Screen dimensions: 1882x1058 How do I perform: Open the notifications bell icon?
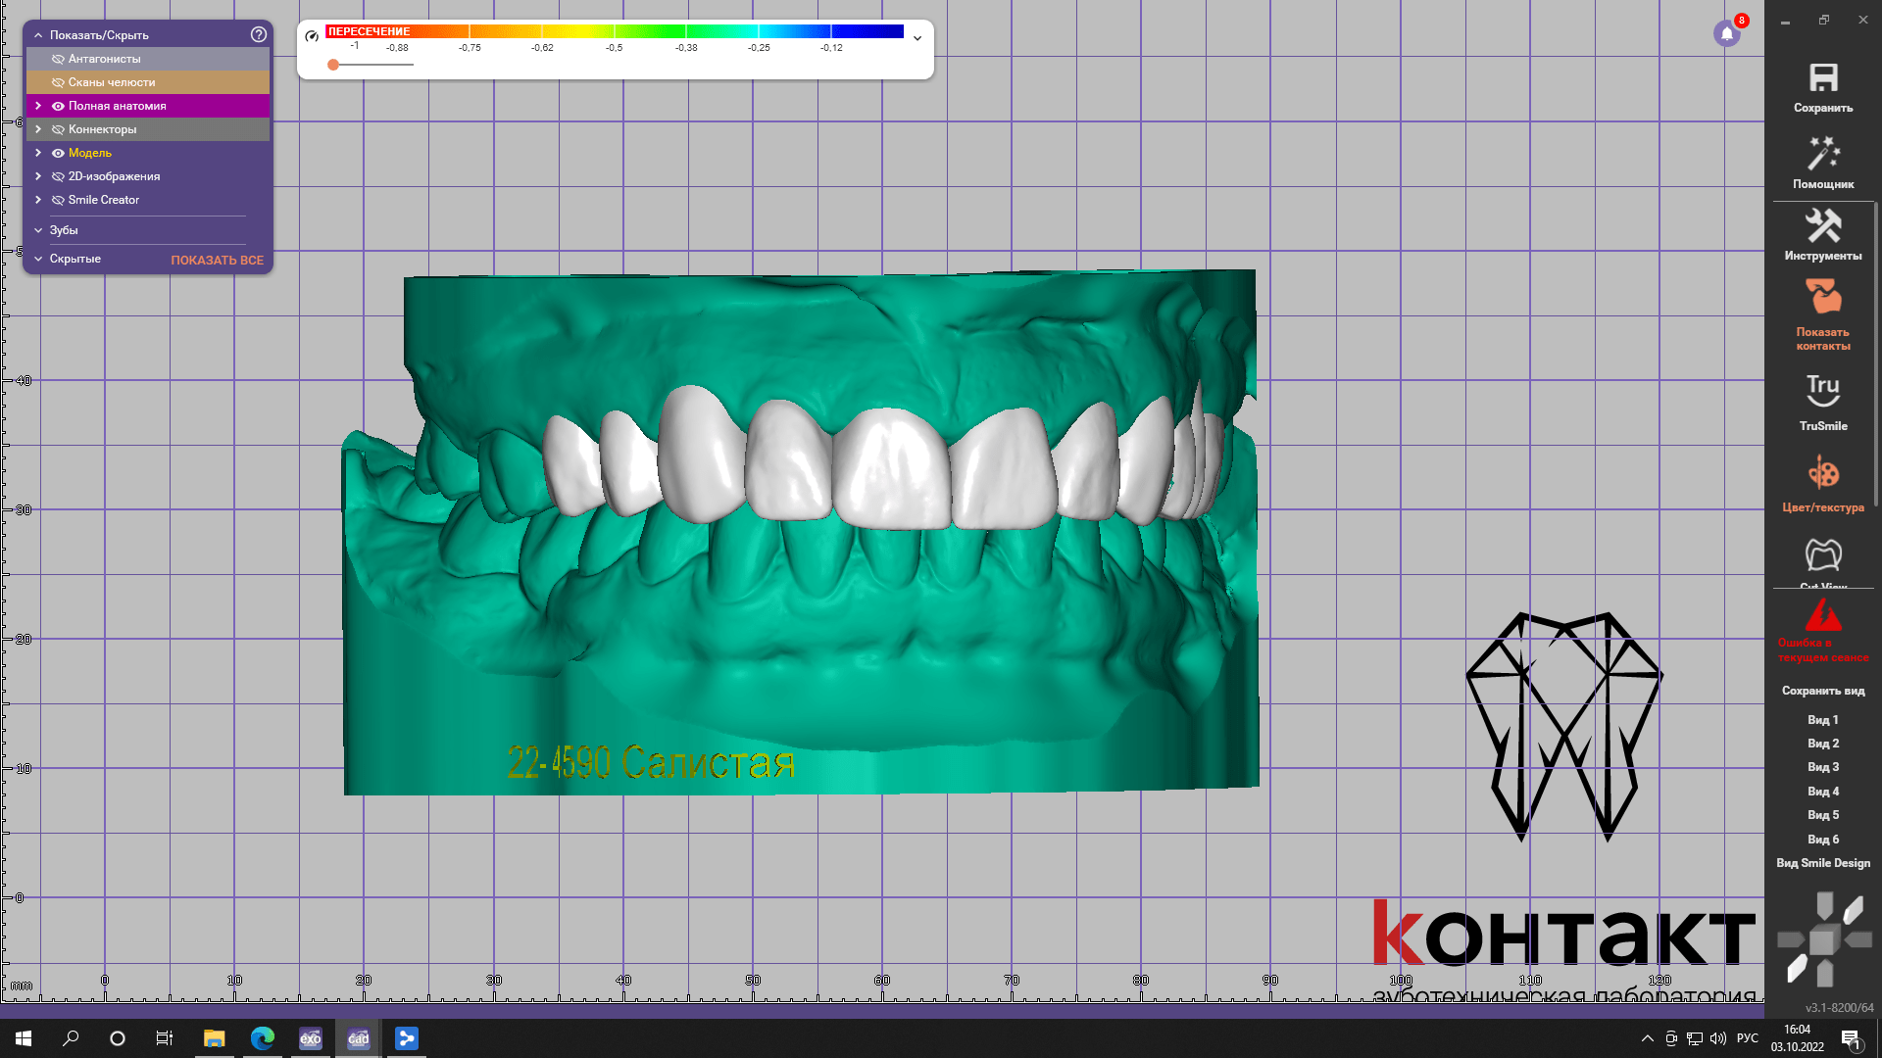pos(1726,34)
